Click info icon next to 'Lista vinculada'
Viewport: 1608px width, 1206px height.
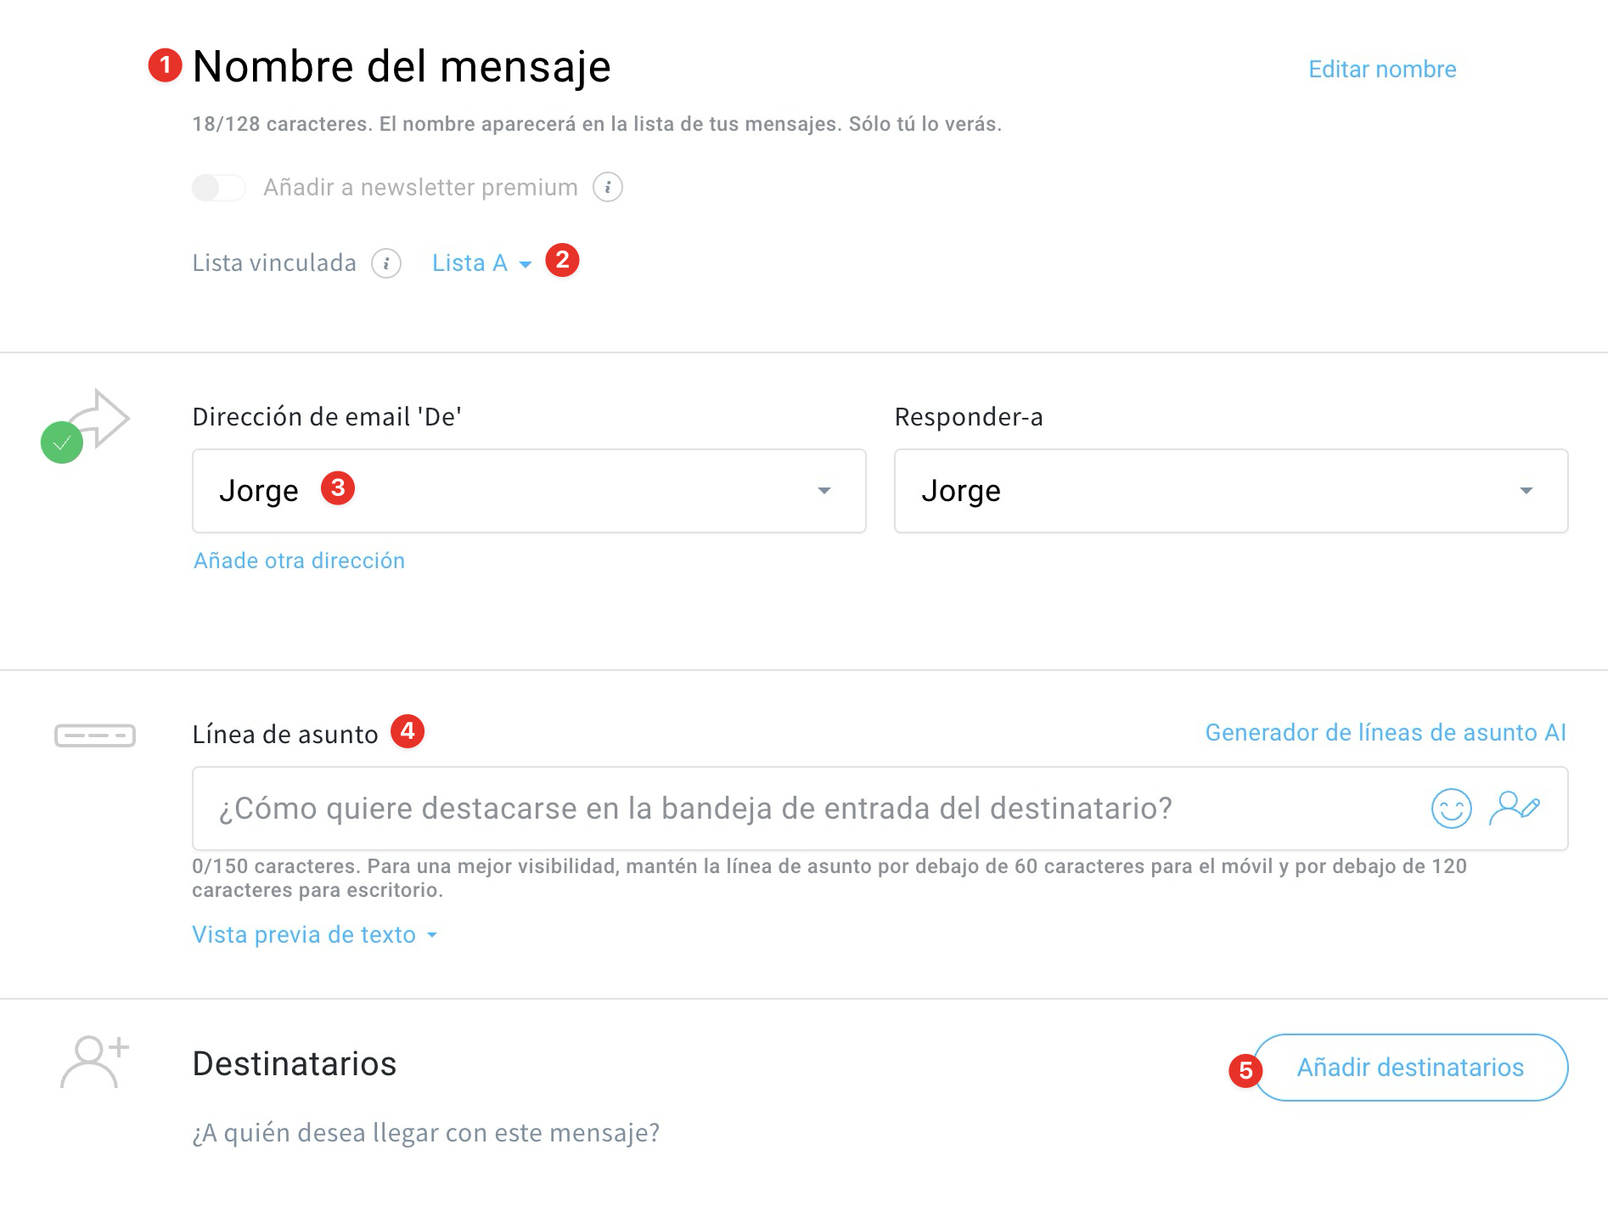386,263
